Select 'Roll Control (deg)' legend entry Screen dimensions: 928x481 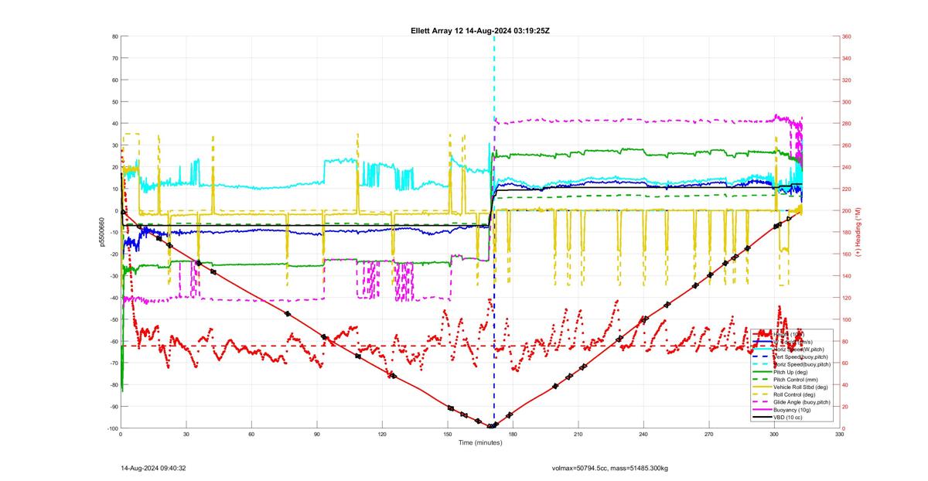794,394
